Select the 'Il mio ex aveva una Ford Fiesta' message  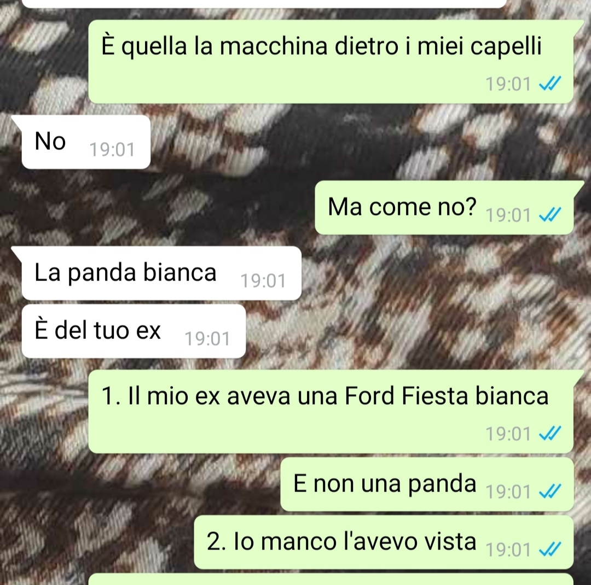[331, 411]
